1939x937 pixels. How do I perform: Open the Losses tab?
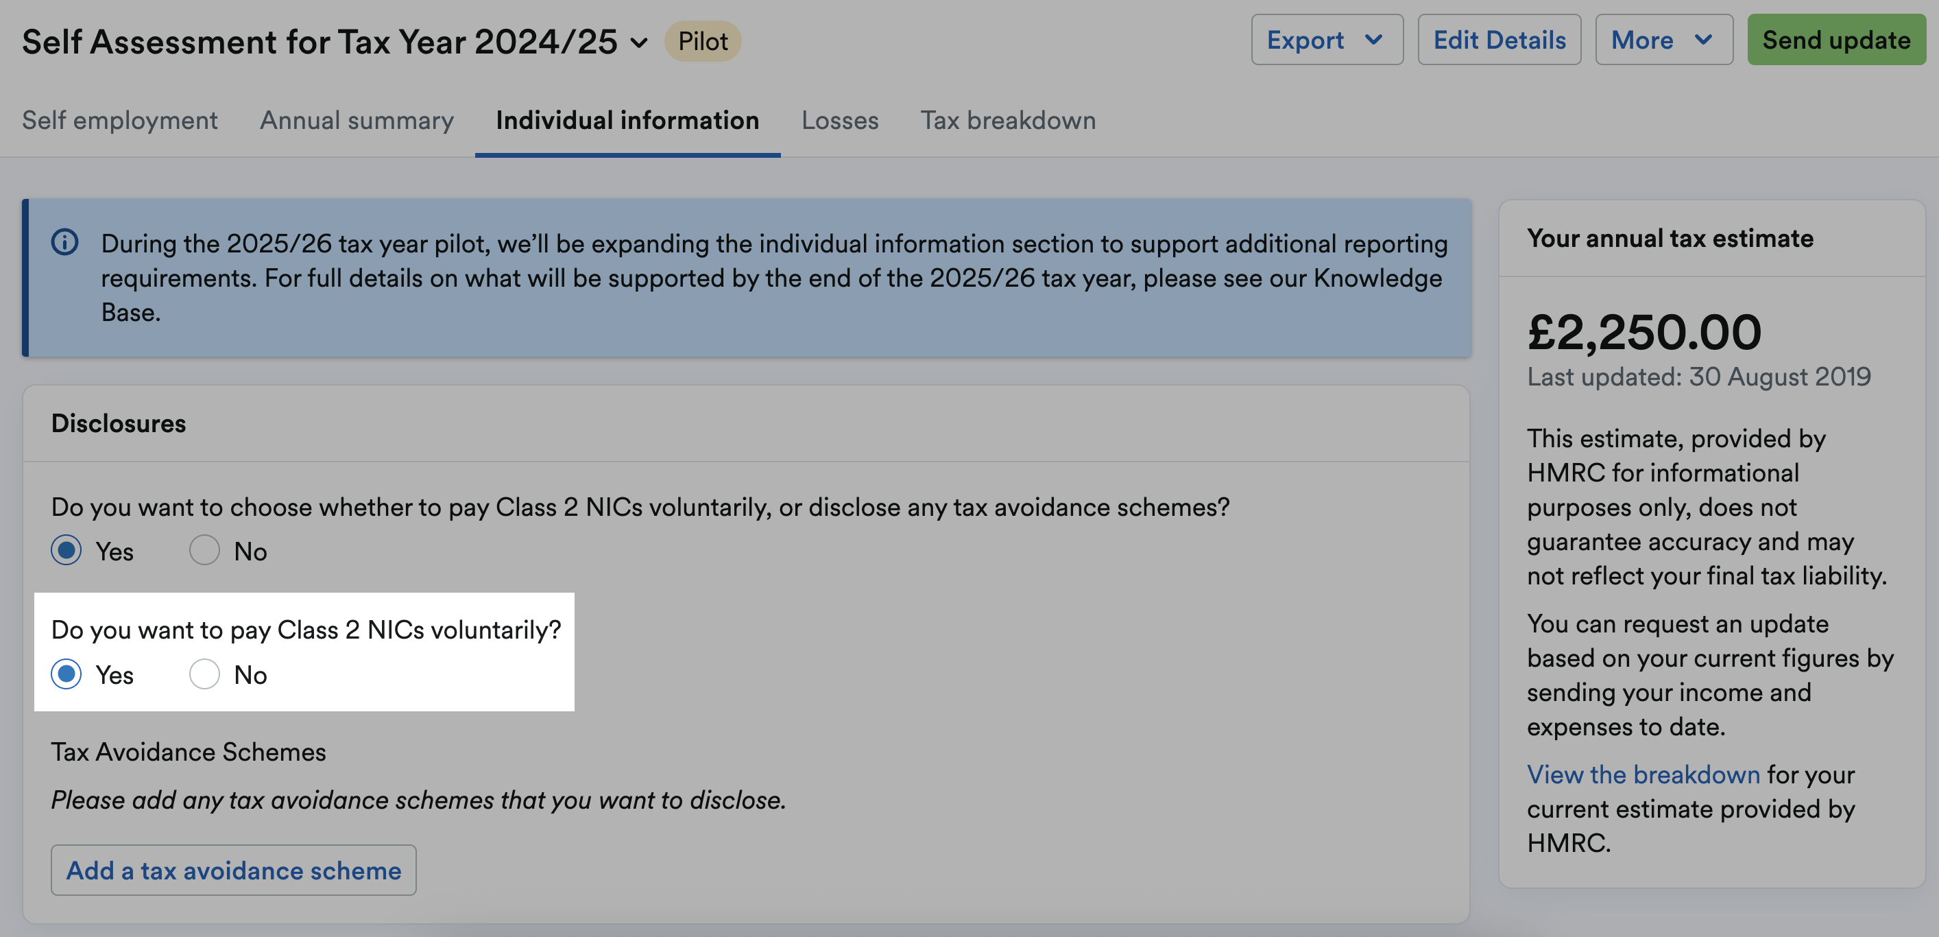click(x=839, y=121)
